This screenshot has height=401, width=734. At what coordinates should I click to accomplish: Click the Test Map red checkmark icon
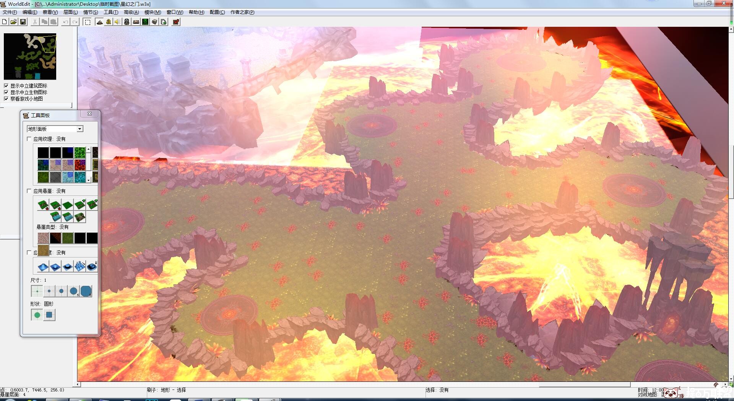[176, 22]
